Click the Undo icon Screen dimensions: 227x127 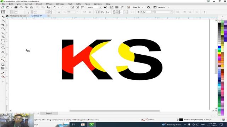[55, 7]
